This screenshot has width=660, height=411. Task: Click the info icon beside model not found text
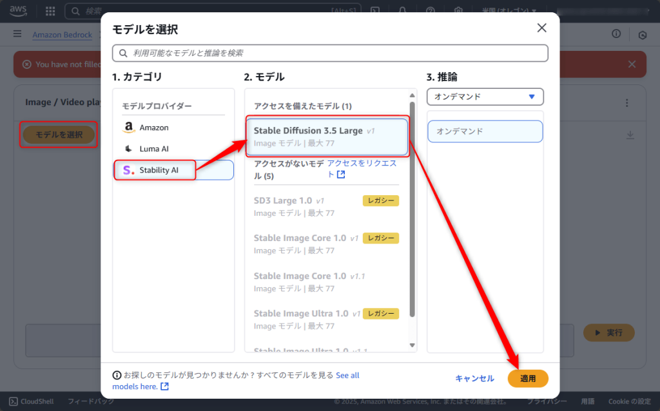(117, 375)
